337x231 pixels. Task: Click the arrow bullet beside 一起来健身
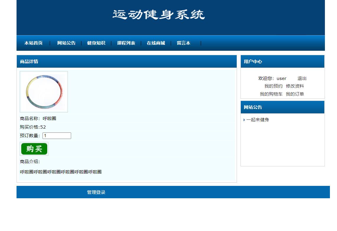click(x=244, y=120)
